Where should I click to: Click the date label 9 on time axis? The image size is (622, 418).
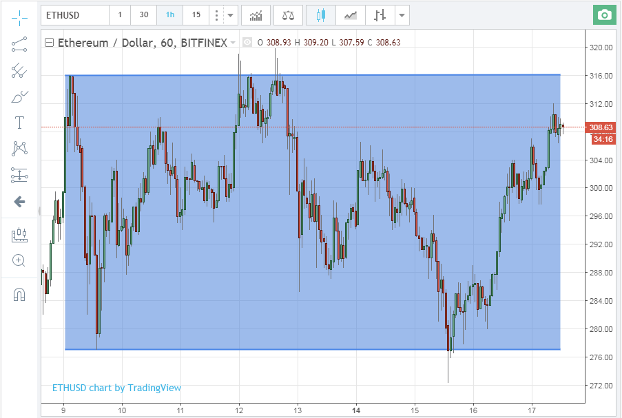(63, 410)
